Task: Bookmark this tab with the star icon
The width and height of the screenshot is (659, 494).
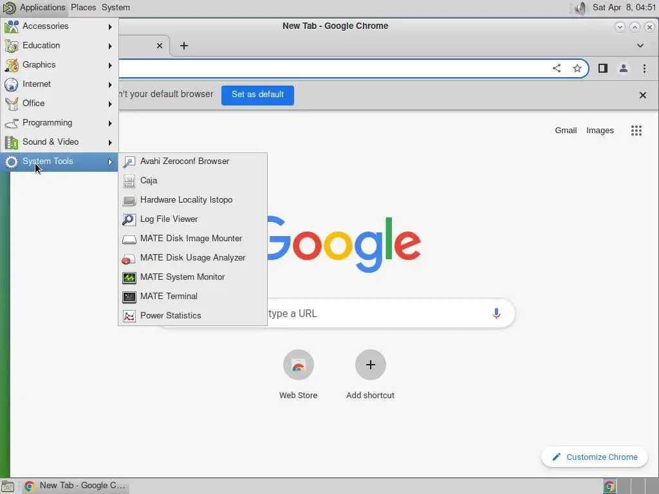Action: pos(577,68)
